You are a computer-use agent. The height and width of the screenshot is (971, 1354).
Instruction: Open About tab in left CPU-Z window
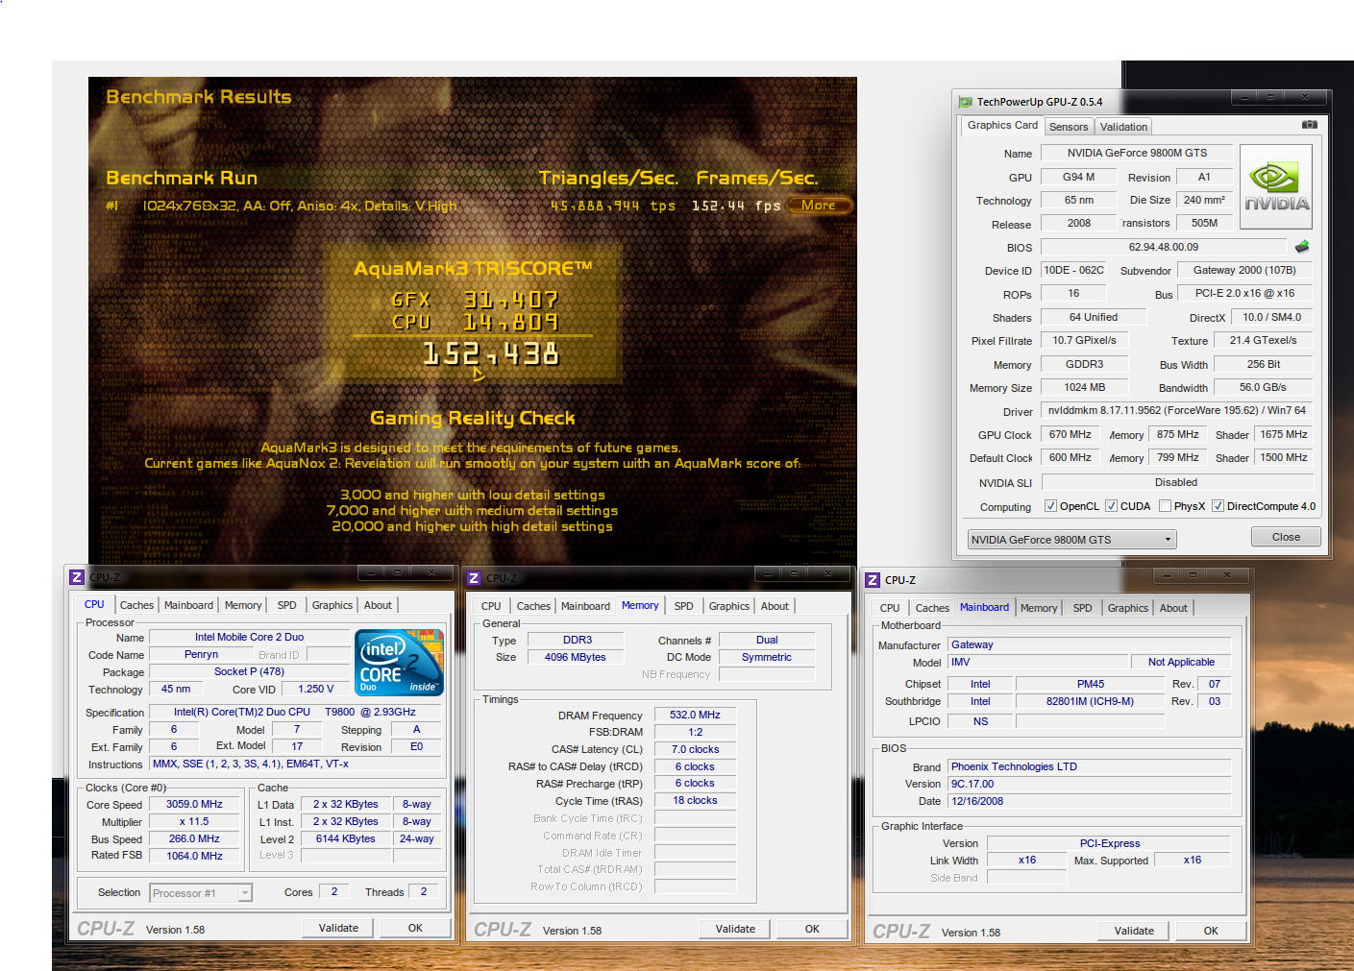(x=378, y=605)
